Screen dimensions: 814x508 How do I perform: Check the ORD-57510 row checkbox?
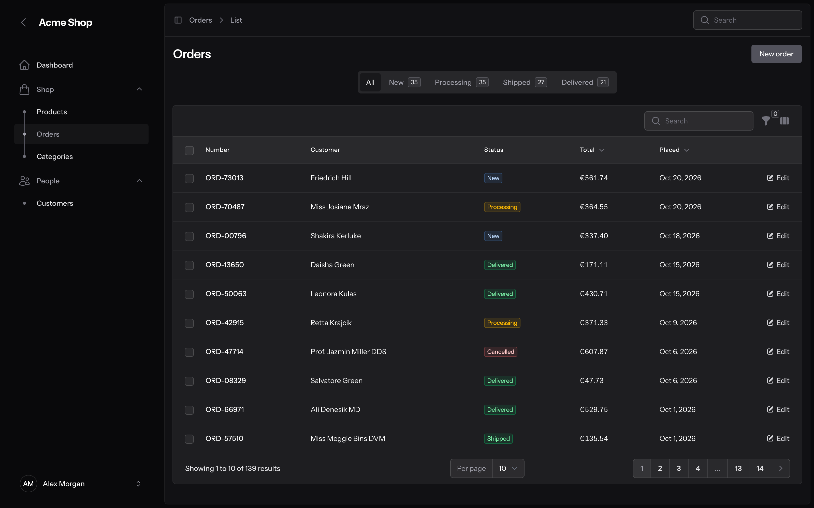click(189, 439)
